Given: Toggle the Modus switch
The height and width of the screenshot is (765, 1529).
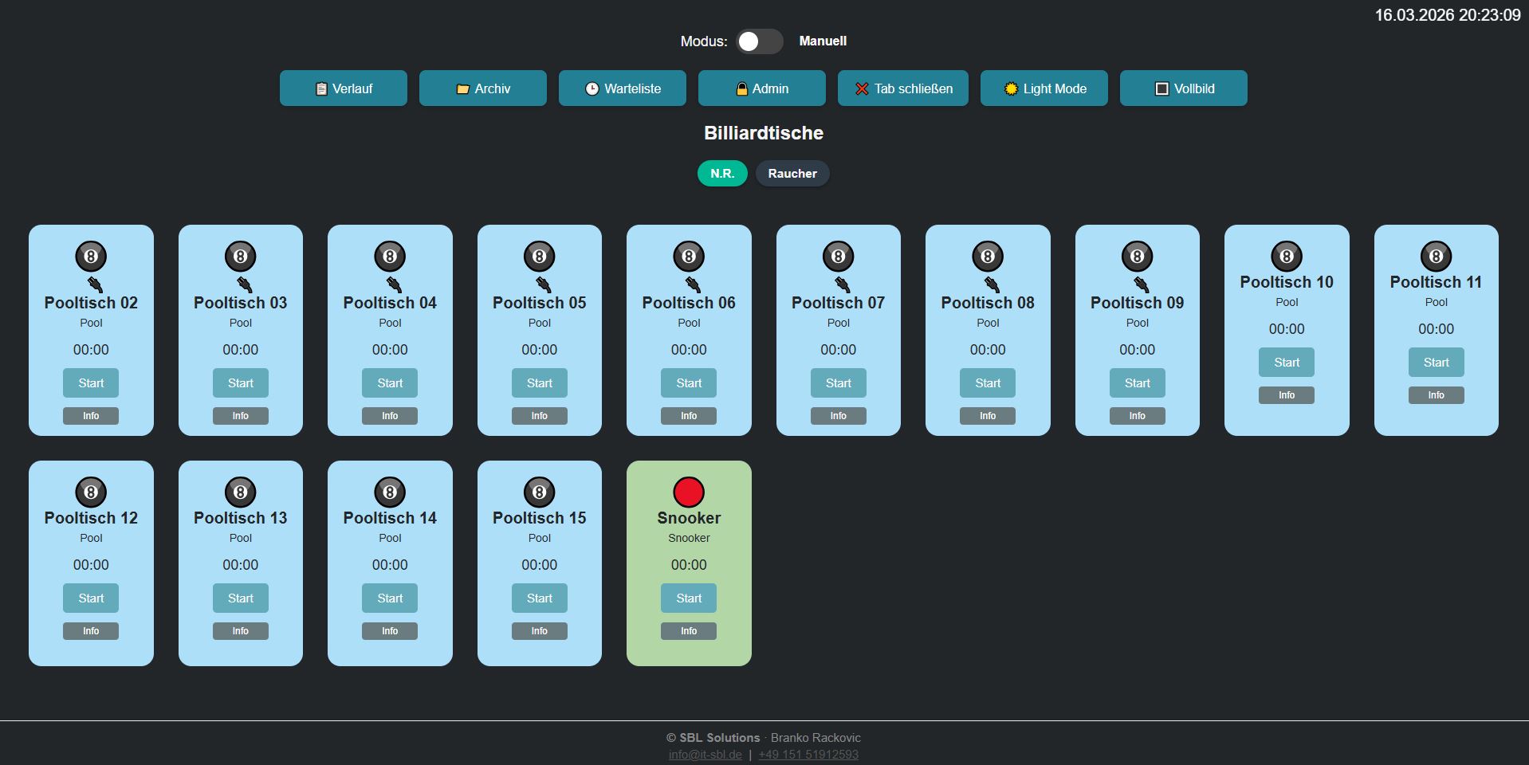Looking at the screenshot, I should click(759, 41).
